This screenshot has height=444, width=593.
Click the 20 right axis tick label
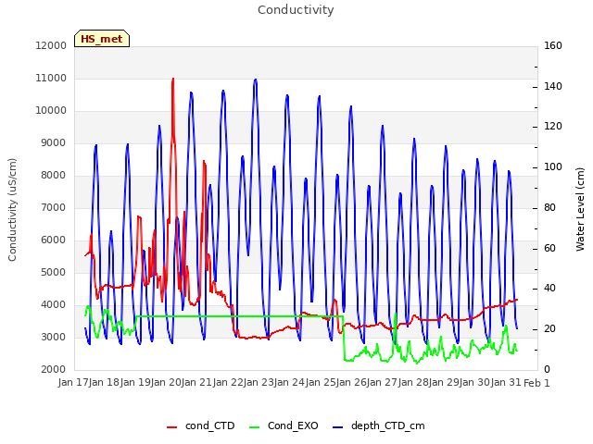[x=549, y=329]
